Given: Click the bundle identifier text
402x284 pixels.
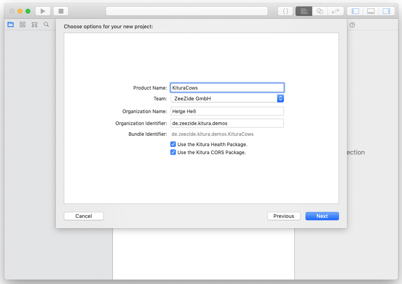Looking at the screenshot, I should pyautogui.click(x=212, y=134).
